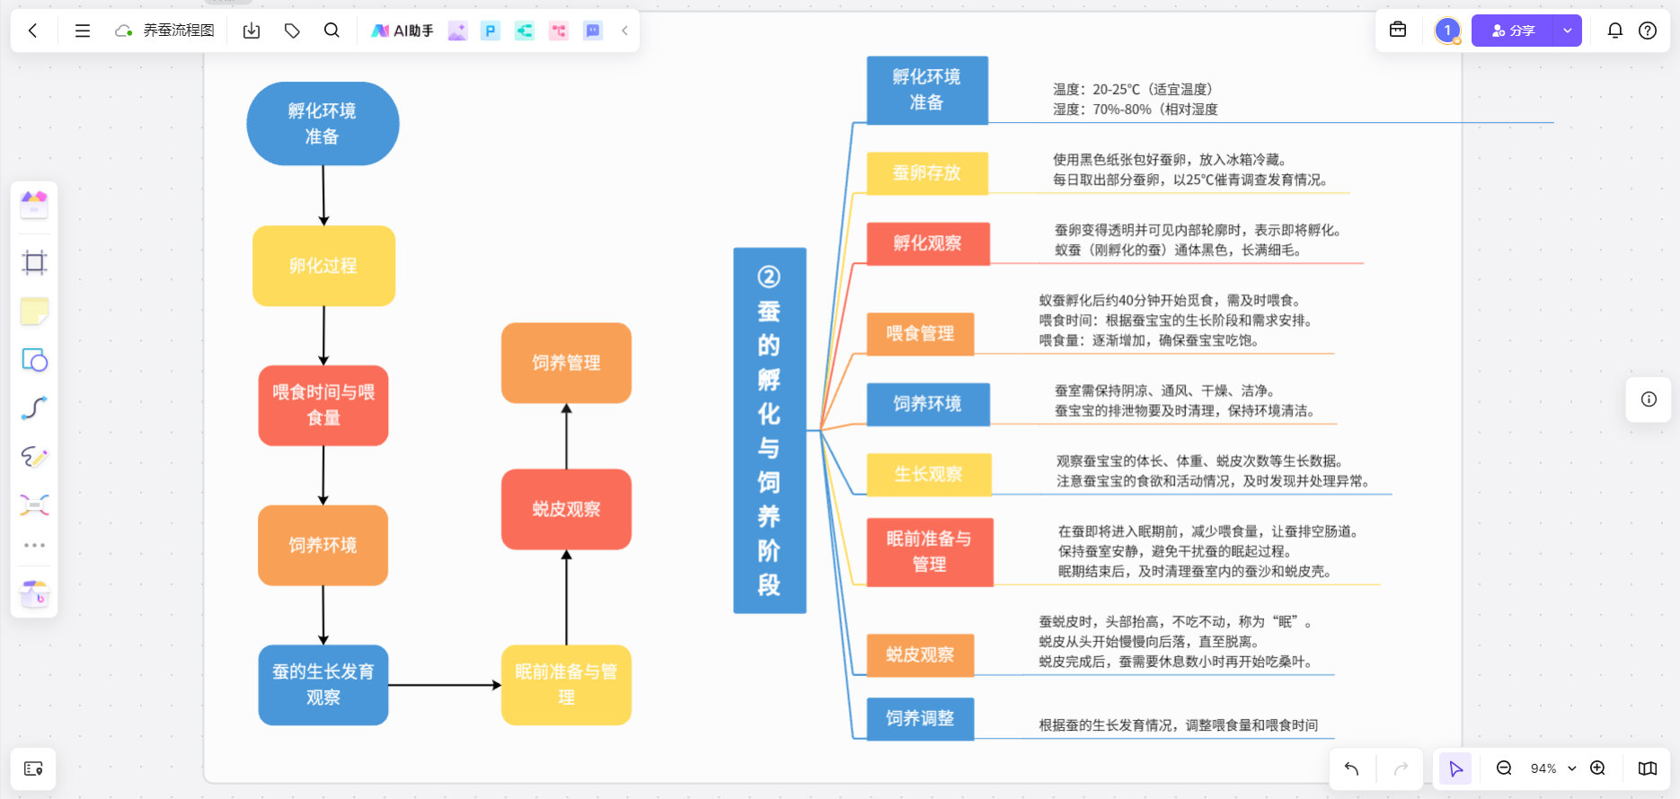Click the pink flowchart plugin icon
The height and width of the screenshot is (799, 1680).
click(559, 31)
